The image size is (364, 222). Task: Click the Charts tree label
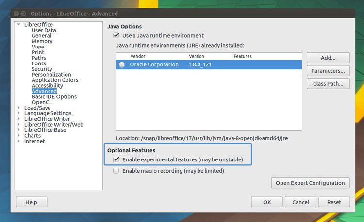click(33, 136)
